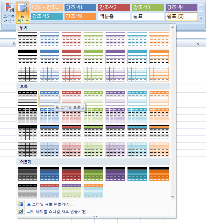206x223 pixels.
Task: Choose green medium style in 보통 first row
Action: point(93,98)
